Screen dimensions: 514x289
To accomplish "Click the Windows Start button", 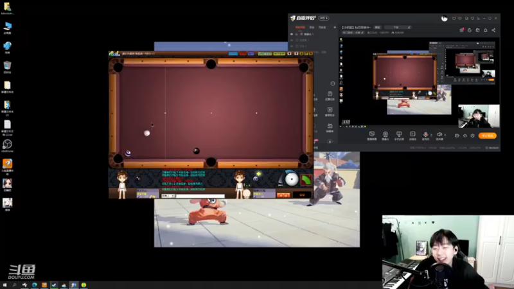I will pyautogui.click(x=4, y=285).
